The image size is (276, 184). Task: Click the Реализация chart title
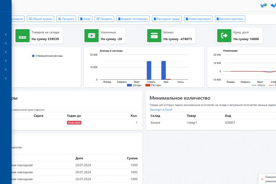point(230,51)
